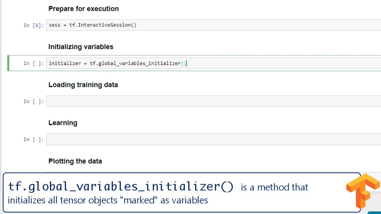Click the gray left edge strip of the page
The image size is (381, 214).
(1, 87)
